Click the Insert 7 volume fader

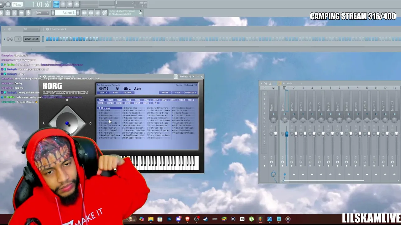point(341,134)
